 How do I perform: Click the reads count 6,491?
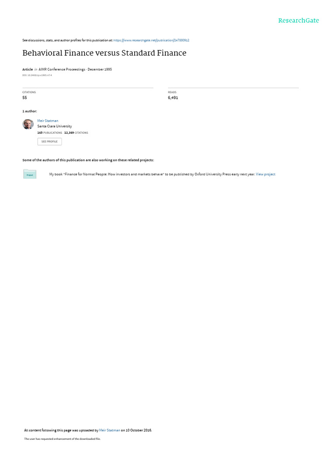tap(173, 98)
